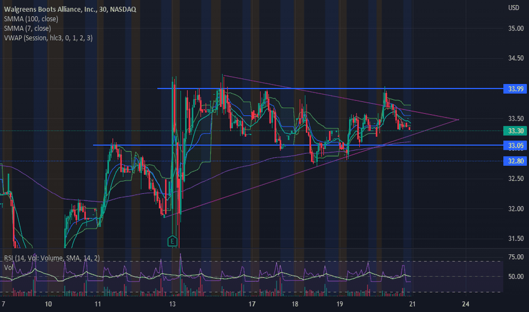Click the 32.00 price axis value
This screenshot has width=529, height=312.
pyautogui.click(x=516, y=209)
